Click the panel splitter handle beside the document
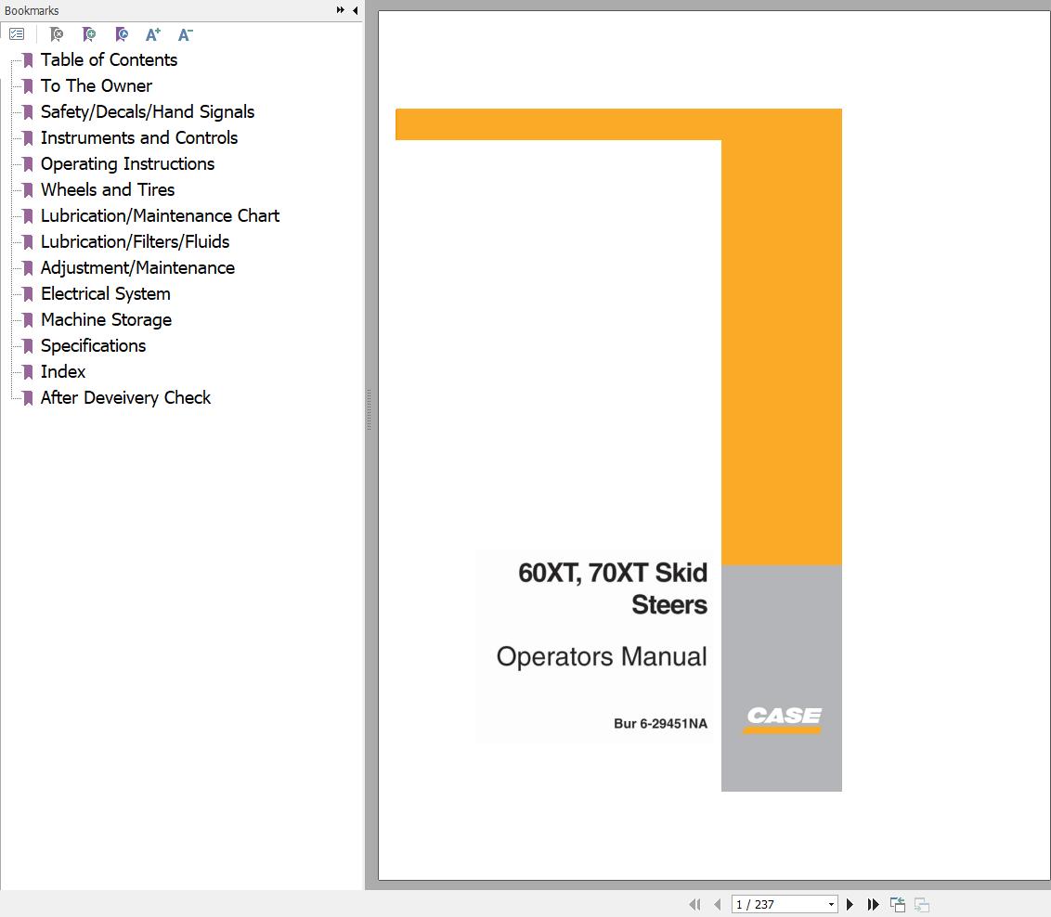Image resolution: width=1051 pixels, height=917 pixels. [x=369, y=409]
